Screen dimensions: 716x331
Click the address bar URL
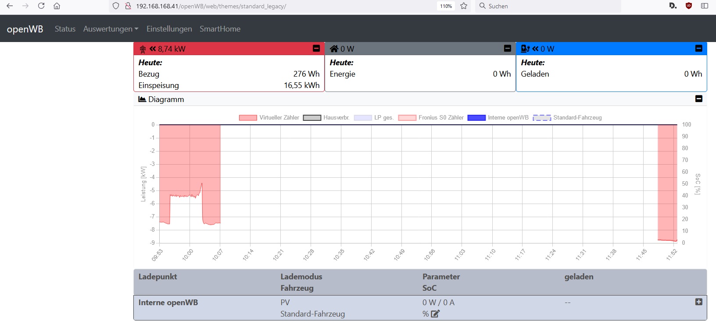coord(211,6)
